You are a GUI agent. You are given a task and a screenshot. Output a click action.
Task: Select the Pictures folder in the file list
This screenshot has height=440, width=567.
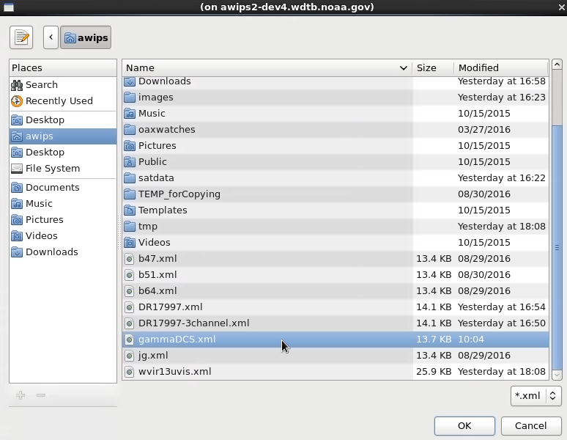pyautogui.click(x=336, y=145)
